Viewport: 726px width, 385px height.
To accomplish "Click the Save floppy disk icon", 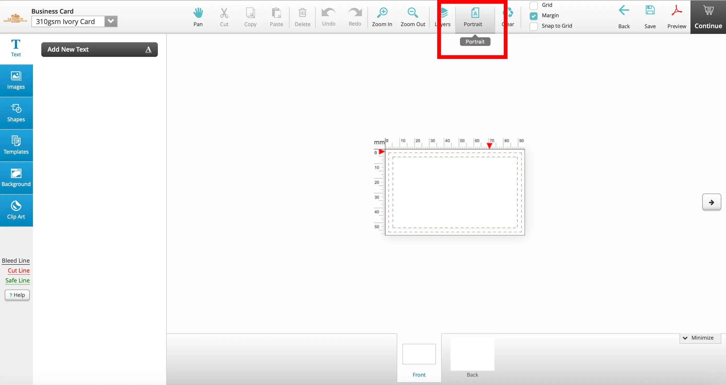I will click(650, 11).
